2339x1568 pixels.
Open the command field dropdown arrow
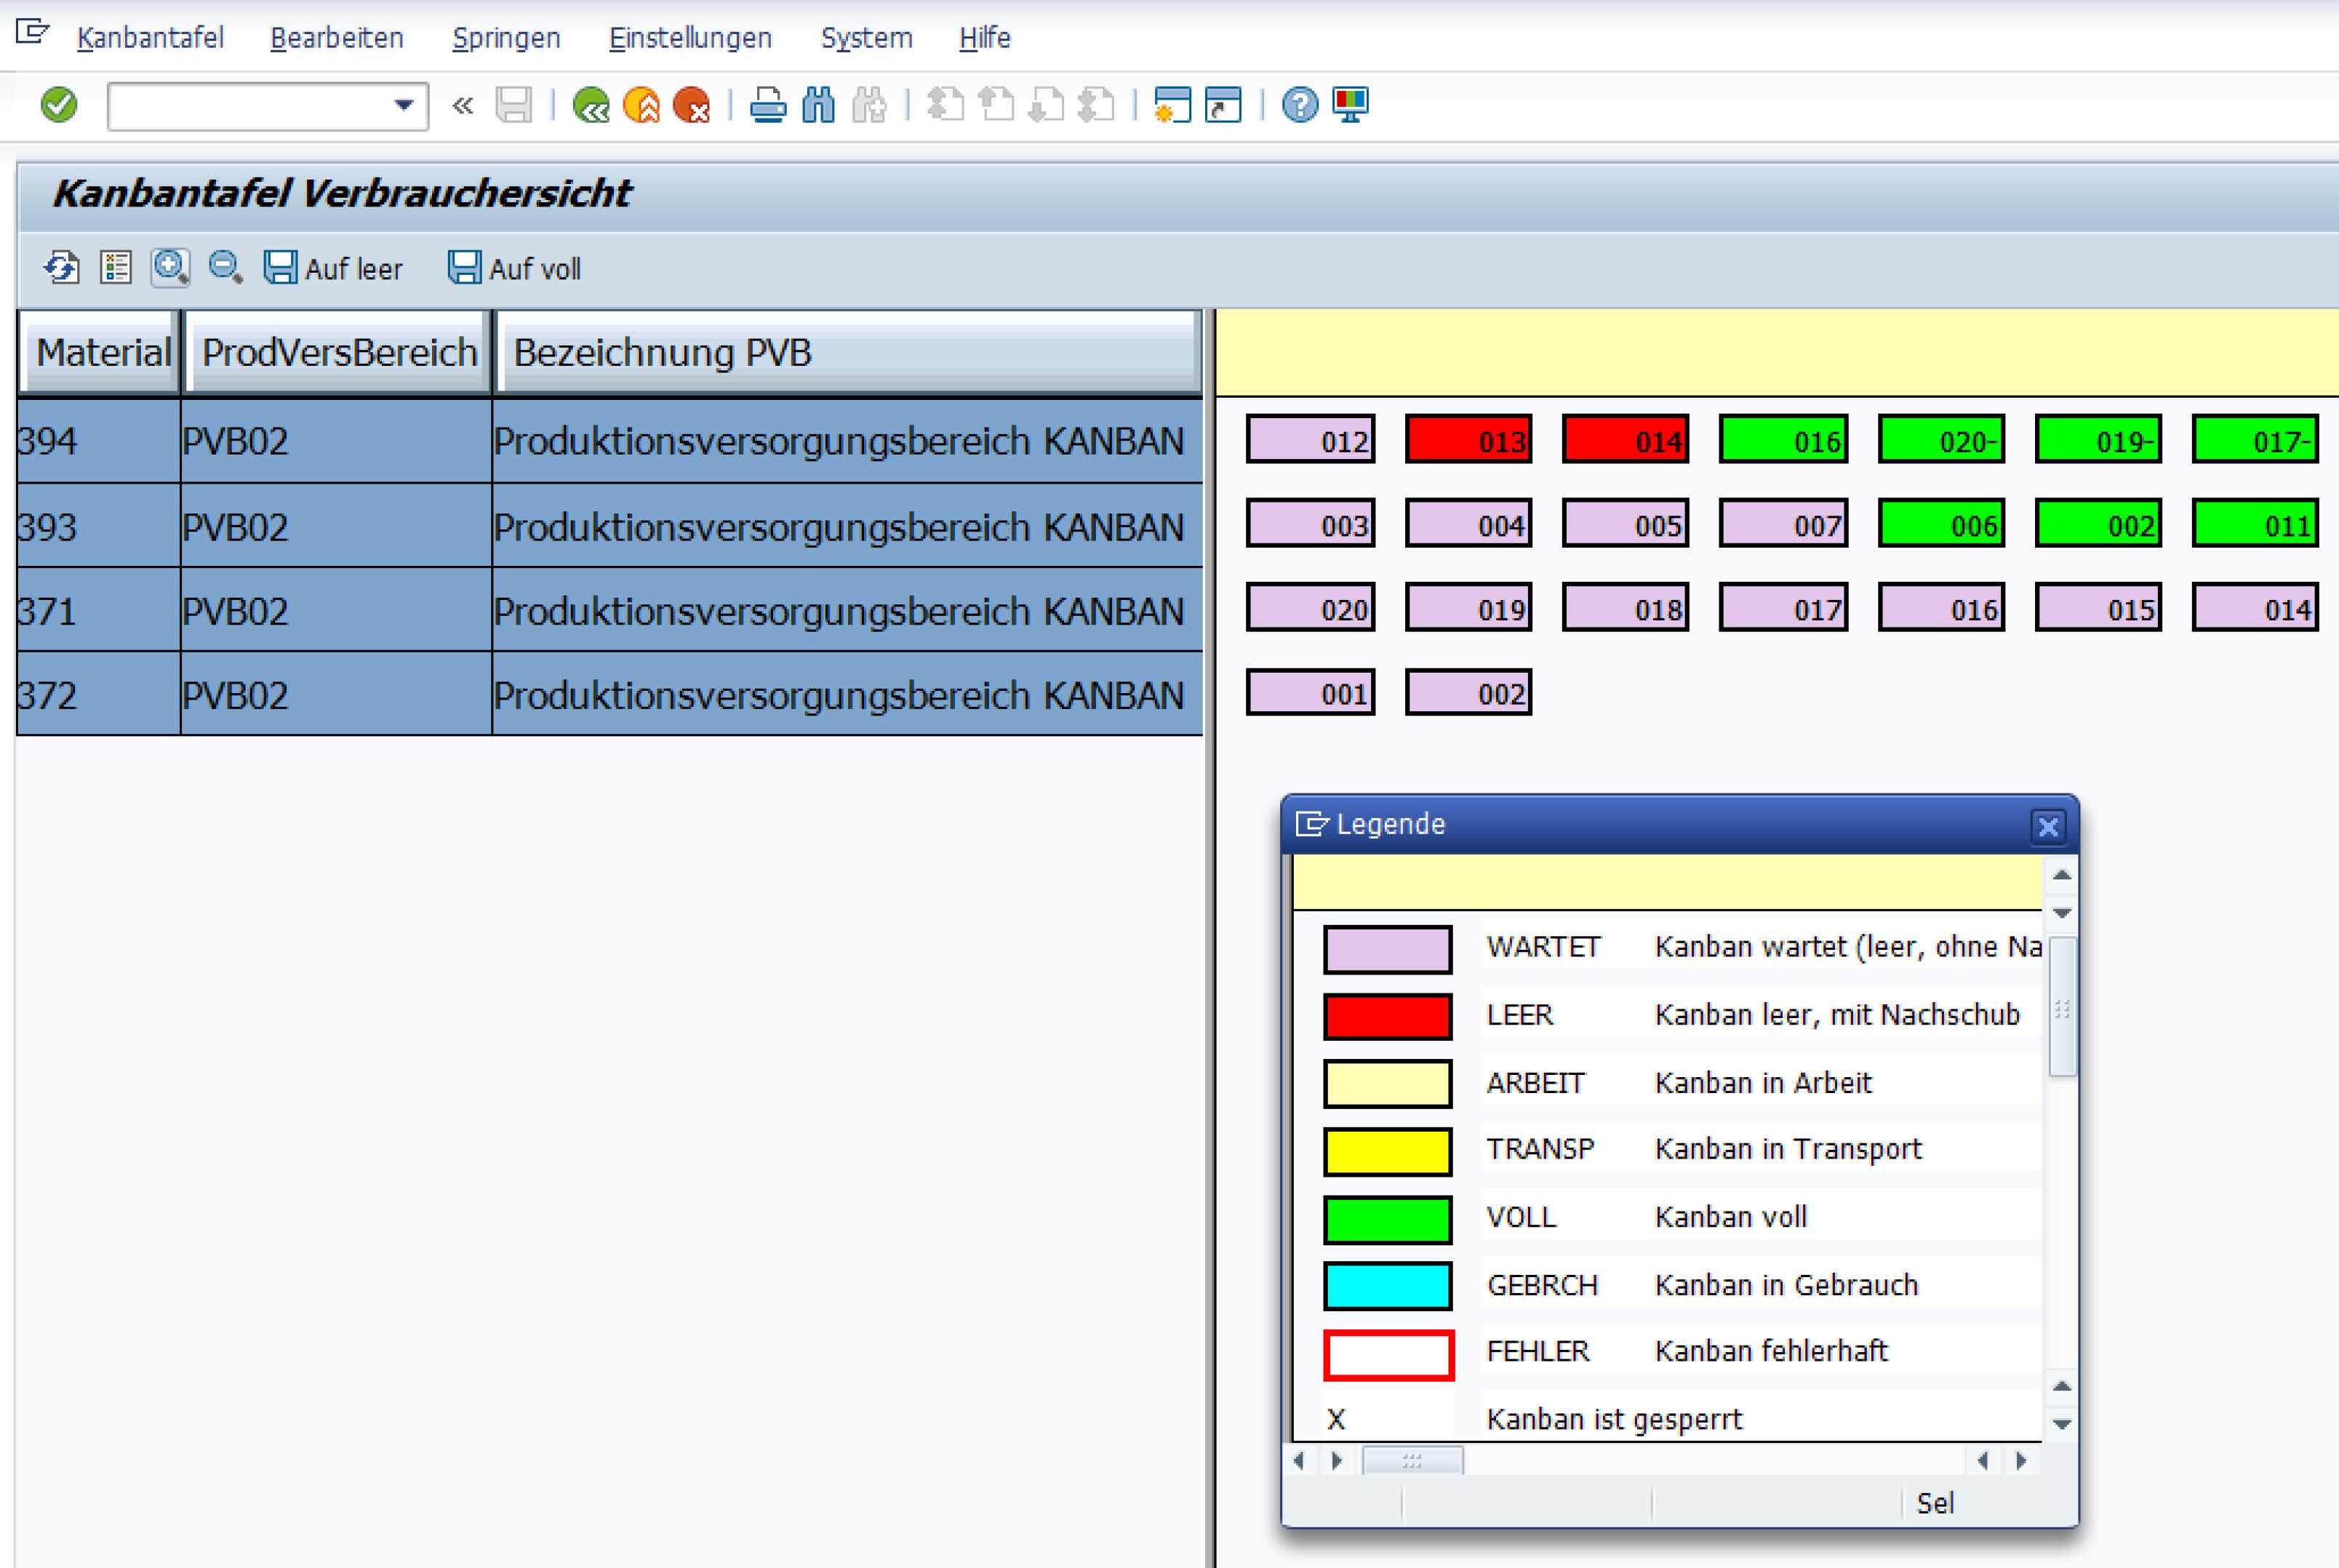(x=403, y=105)
